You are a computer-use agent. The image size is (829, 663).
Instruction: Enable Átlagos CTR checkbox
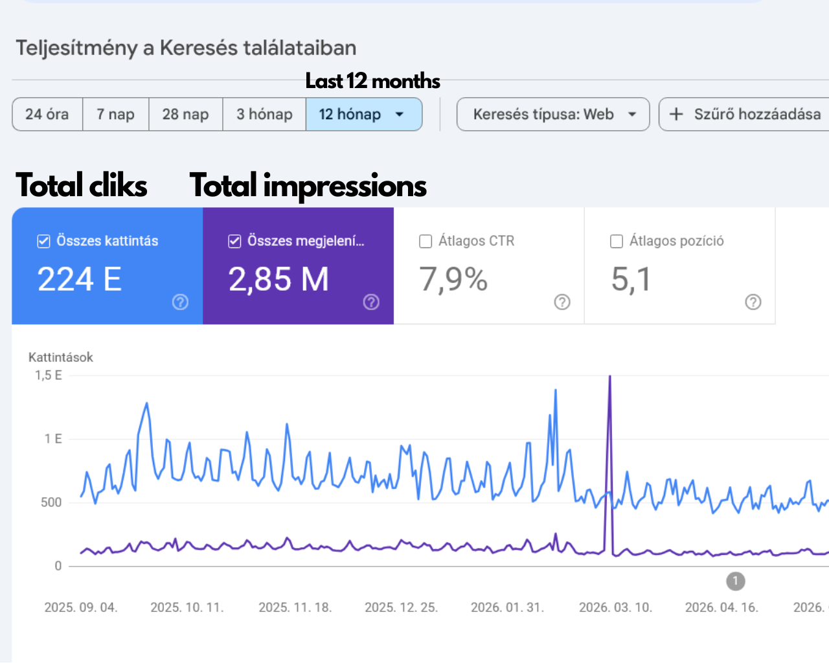pos(426,242)
